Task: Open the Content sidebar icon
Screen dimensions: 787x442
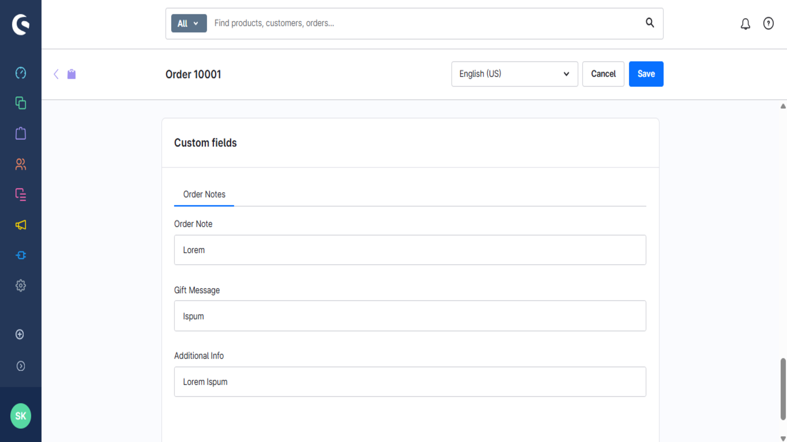Action: click(x=20, y=194)
